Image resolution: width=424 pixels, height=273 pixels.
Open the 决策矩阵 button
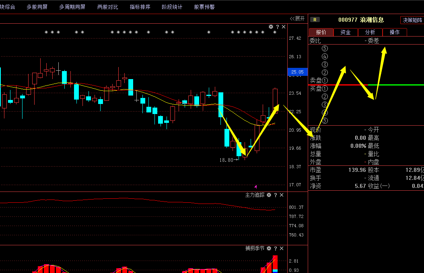pos(412,20)
